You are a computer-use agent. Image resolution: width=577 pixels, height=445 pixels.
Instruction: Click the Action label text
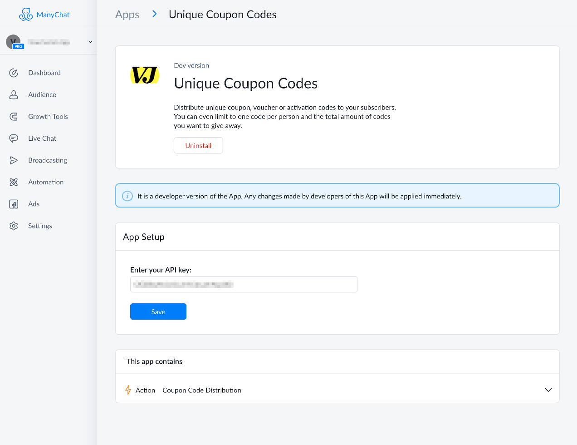click(145, 390)
